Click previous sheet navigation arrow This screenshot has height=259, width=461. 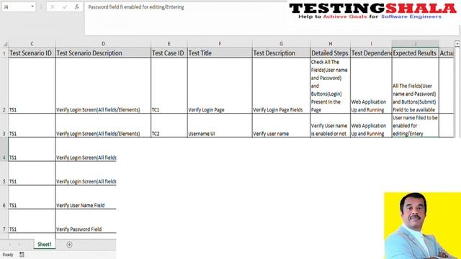click(9, 245)
